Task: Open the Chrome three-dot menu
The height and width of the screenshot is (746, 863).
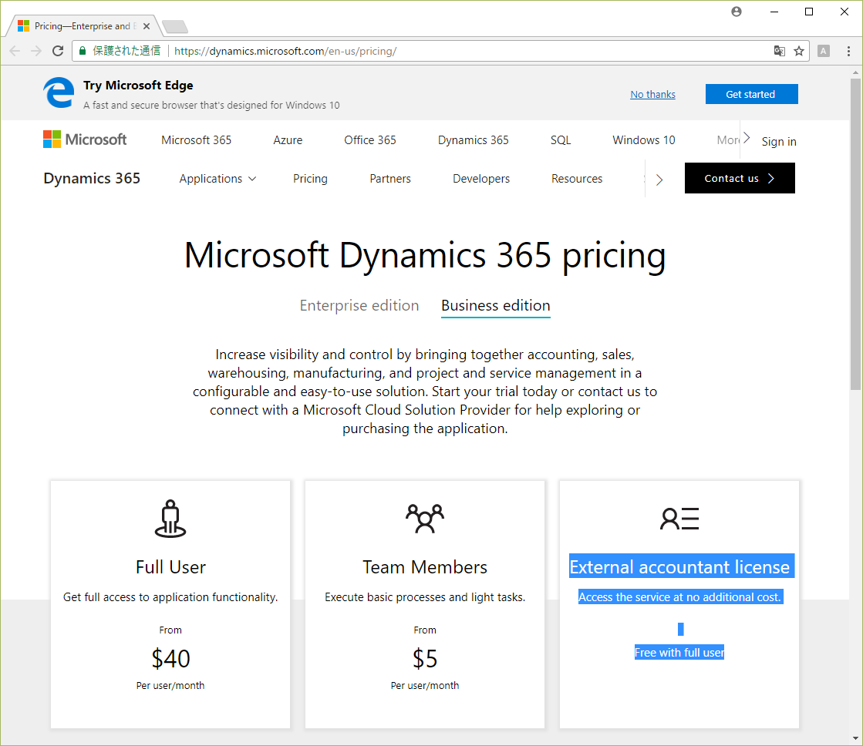Action: click(x=848, y=51)
